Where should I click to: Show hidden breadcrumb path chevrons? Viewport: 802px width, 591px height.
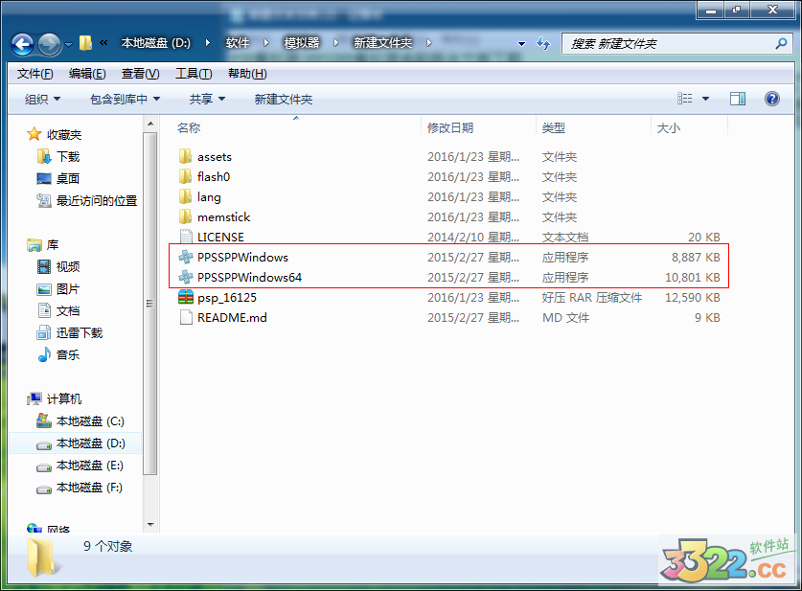tap(103, 43)
